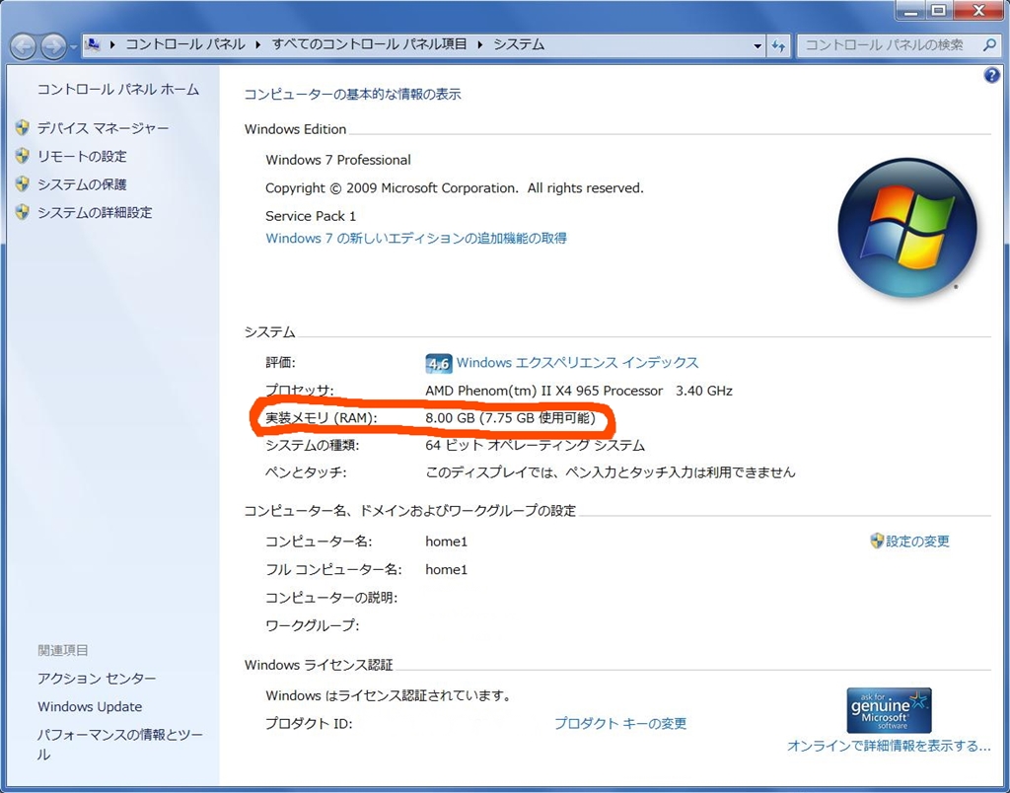Open リモートの設定 link
The width and height of the screenshot is (1010, 793).
(x=82, y=156)
